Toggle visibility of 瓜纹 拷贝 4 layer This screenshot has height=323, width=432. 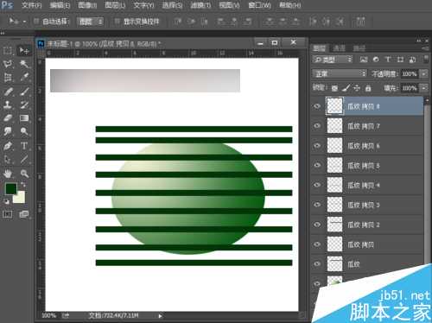pos(317,185)
